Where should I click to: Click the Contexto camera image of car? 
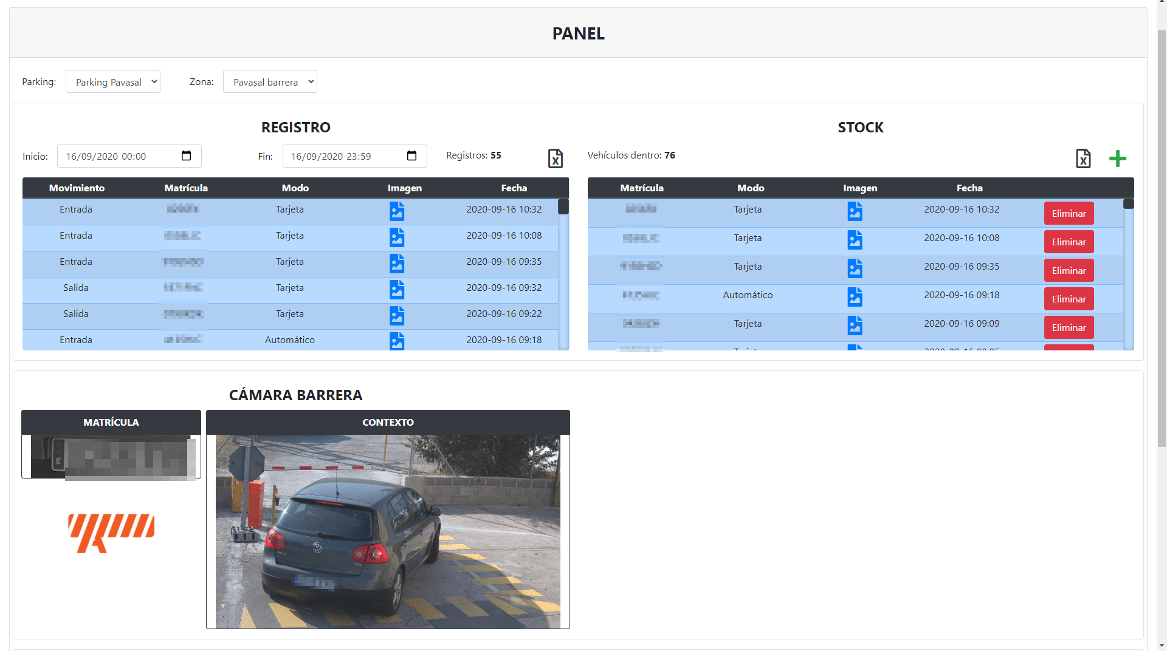(x=388, y=531)
